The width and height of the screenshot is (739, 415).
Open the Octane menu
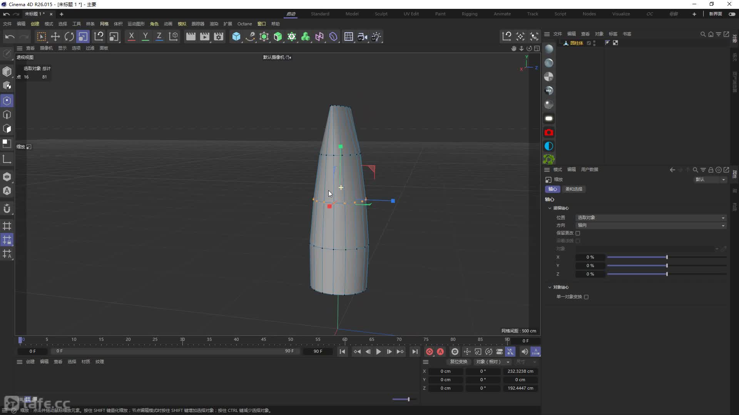point(244,24)
